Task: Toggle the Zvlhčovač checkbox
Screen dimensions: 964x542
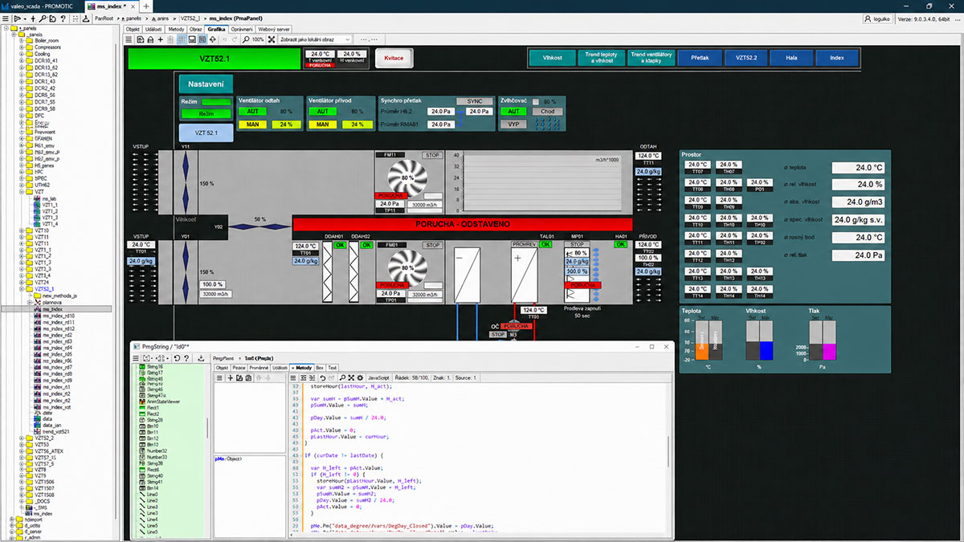Action: [x=536, y=101]
